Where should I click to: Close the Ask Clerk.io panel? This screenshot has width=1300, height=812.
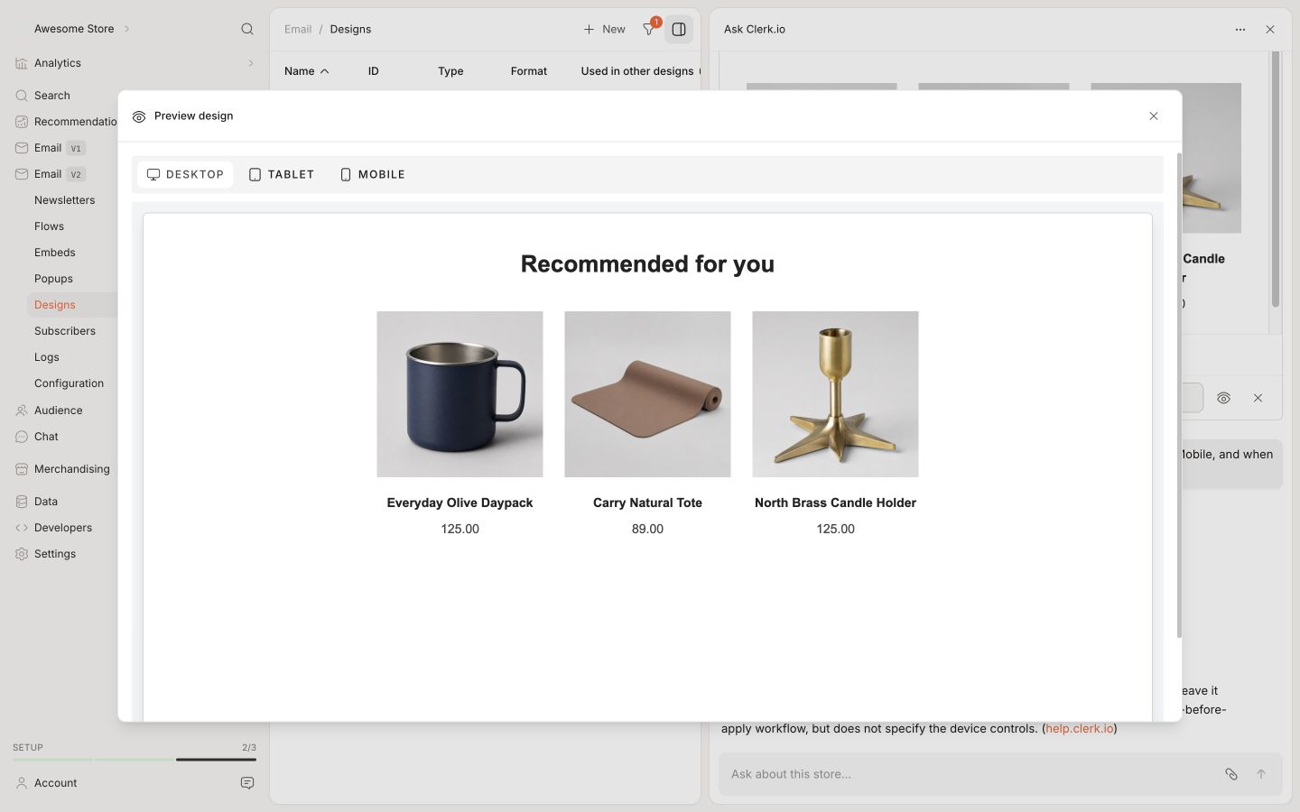click(1270, 29)
